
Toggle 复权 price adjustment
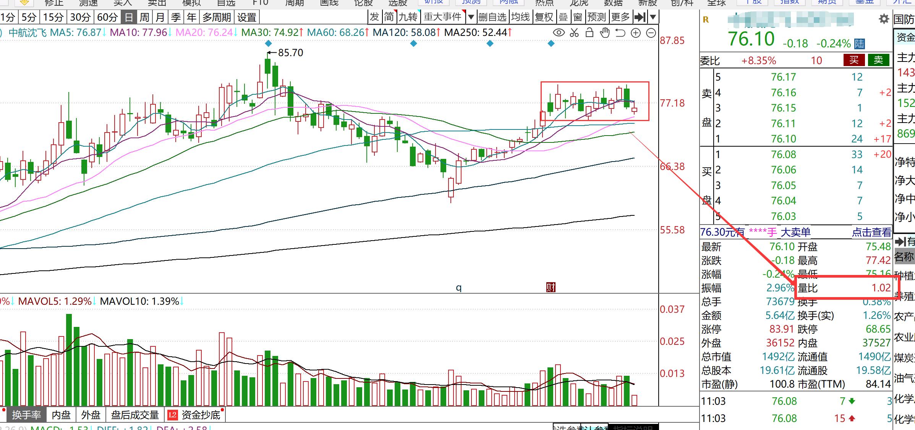coord(544,17)
